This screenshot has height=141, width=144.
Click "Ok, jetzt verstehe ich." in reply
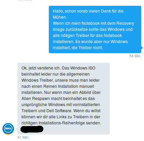pos(41,68)
